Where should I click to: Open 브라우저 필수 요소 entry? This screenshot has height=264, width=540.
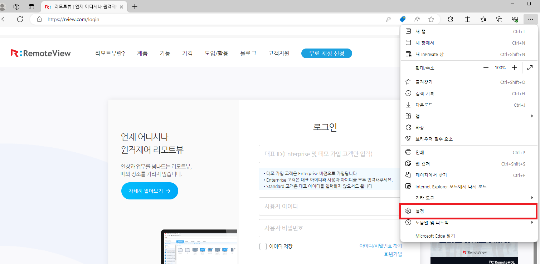[469, 139]
